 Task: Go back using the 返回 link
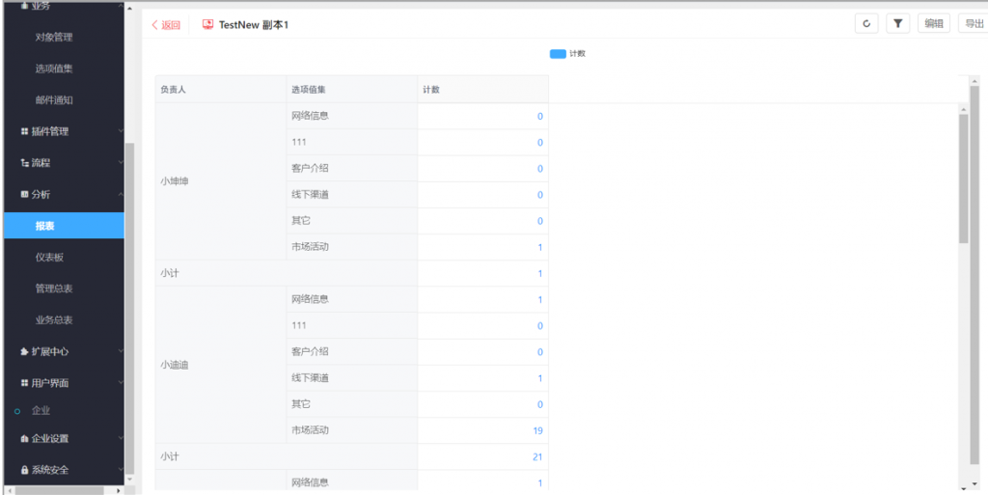pyautogui.click(x=166, y=25)
